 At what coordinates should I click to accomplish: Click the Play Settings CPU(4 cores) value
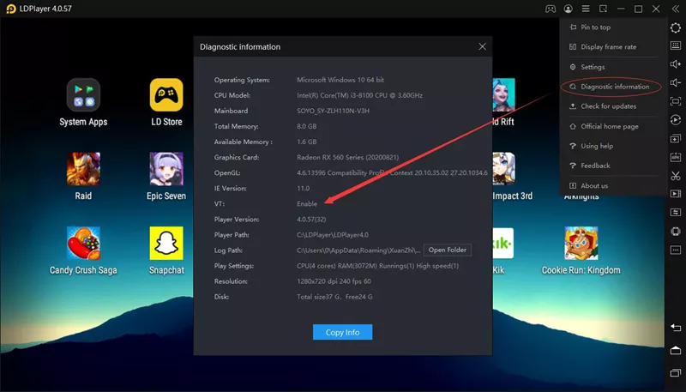click(x=377, y=266)
